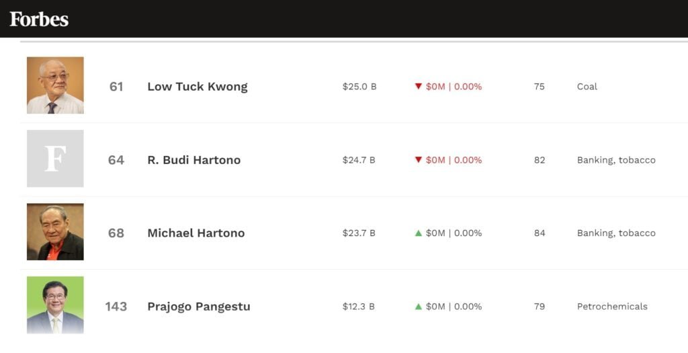Click the green up arrow for Prajogo Pangestu

tap(418, 307)
